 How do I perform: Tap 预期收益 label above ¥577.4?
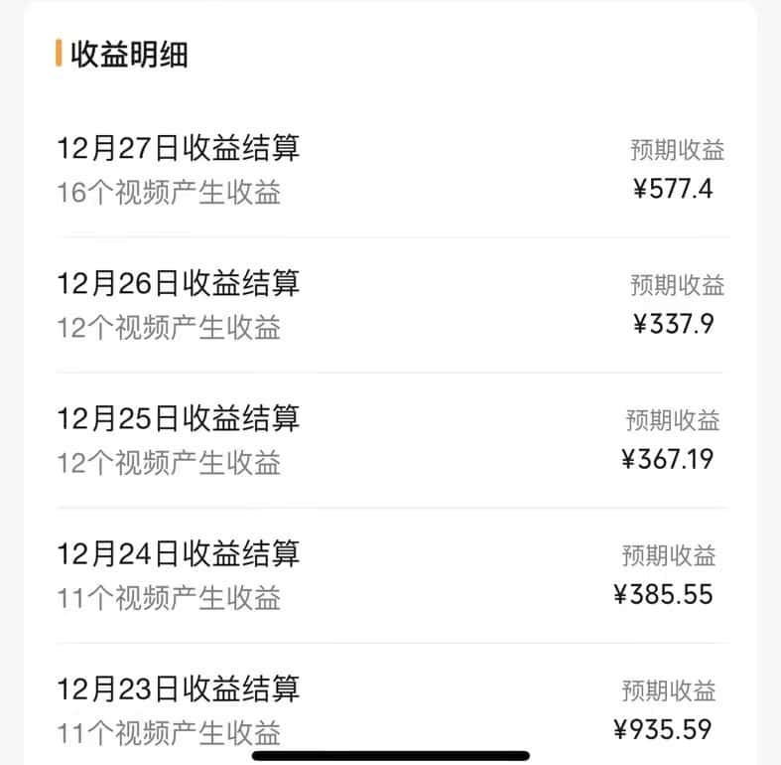tap(677, 150)
